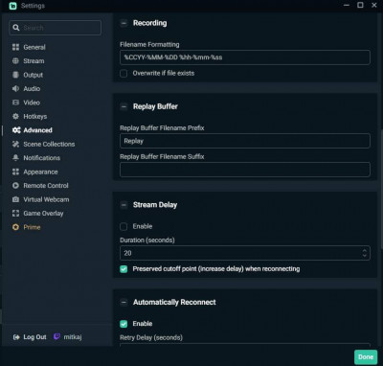Screen dimensions: 383x366
Task: Click the Replay Buffer Filename Suffix field
Action: click(x=245, y=170)
